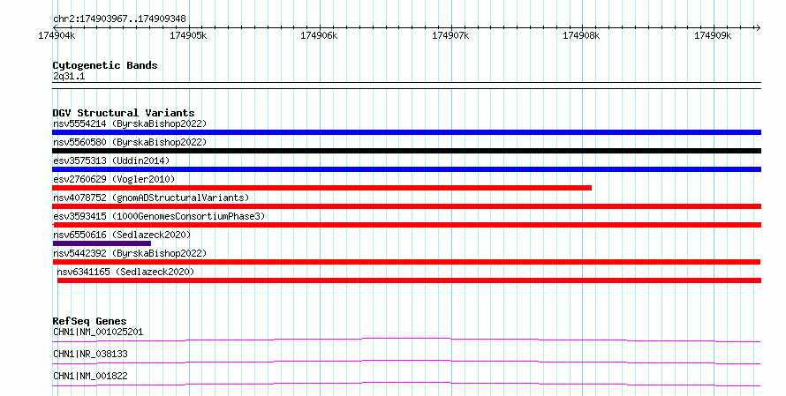Click the CHN1|NM_001822 gene label

click(x=90, y=376)
